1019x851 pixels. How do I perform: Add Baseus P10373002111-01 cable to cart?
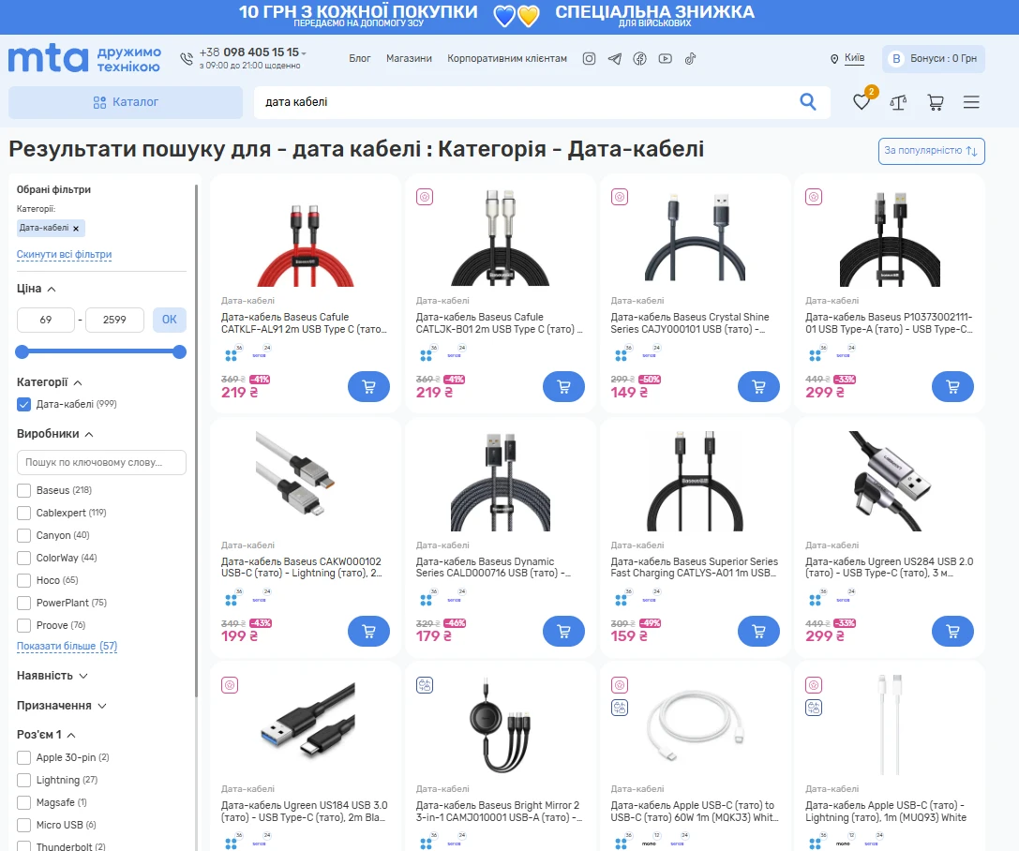click(x=952, y=386)
